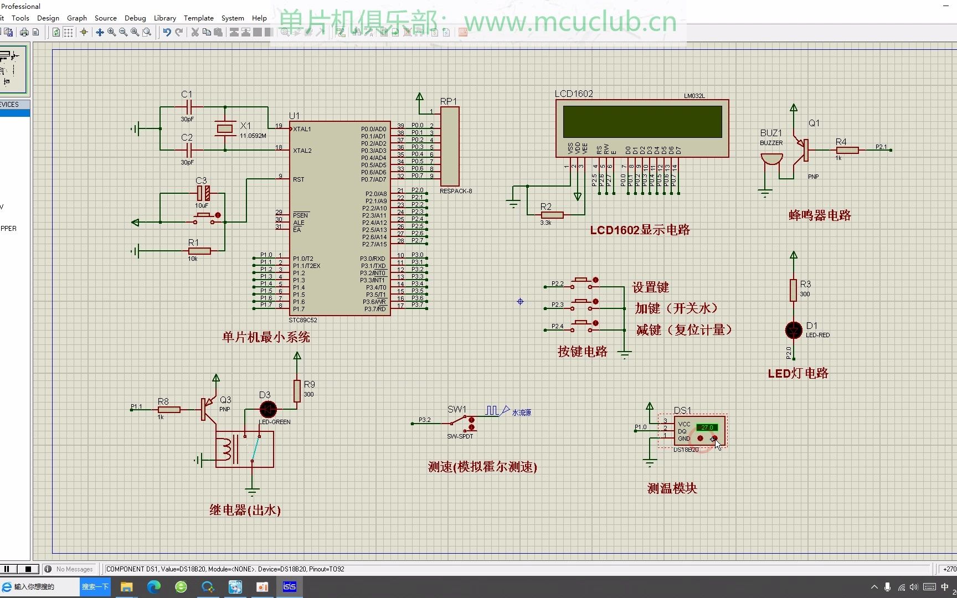Select the X1 11.0592M crystal

224,128
